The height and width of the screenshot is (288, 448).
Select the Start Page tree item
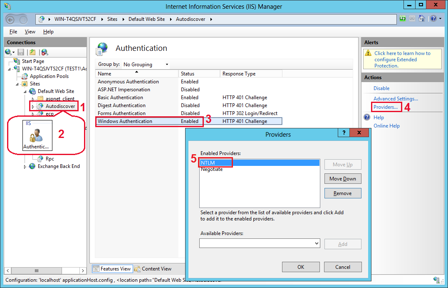(x=33, y=61)
